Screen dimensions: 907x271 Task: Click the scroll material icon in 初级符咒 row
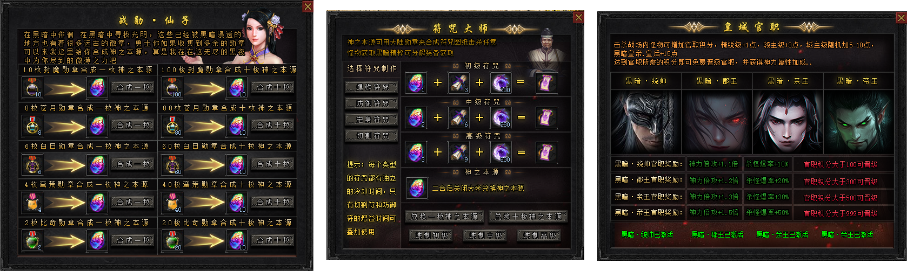pos(459,82)
